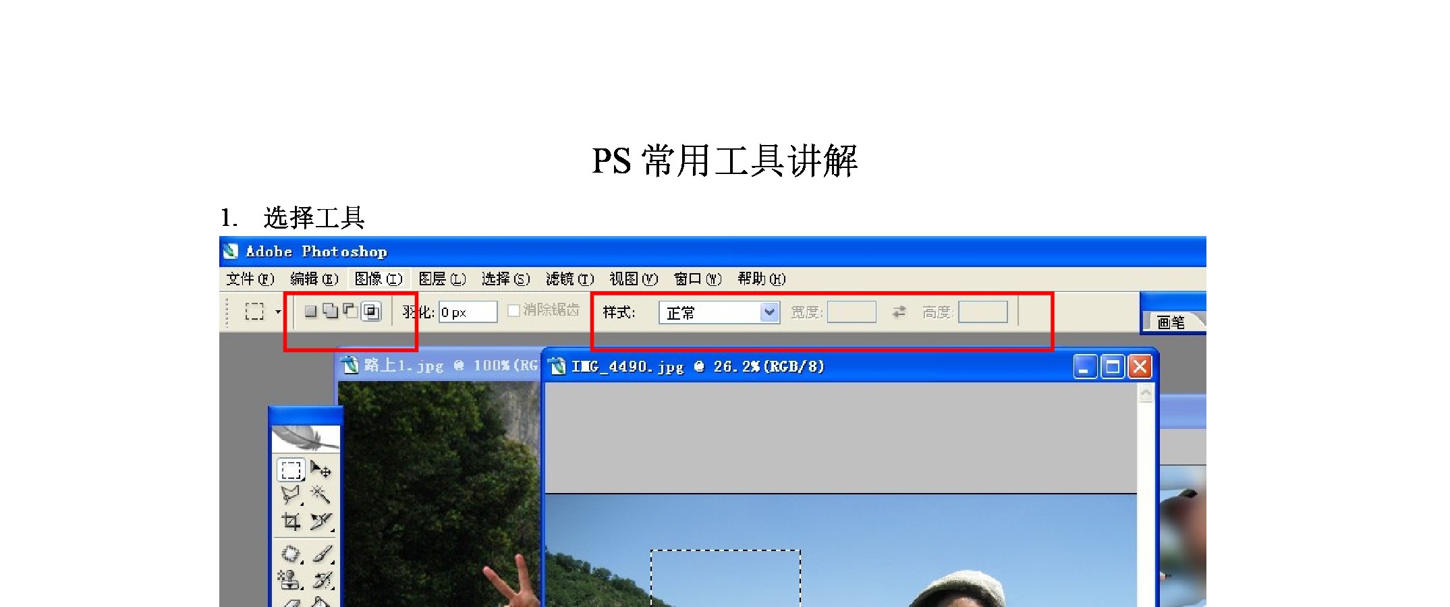Open the 图像 (Image) menu

tap(378, 279)
